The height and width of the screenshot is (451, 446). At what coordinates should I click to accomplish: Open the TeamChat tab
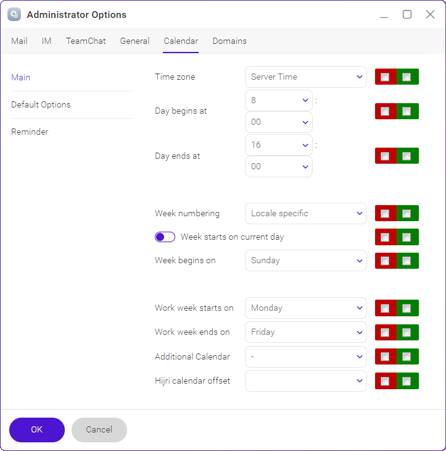pyautogui.click(x=86, y=41)
